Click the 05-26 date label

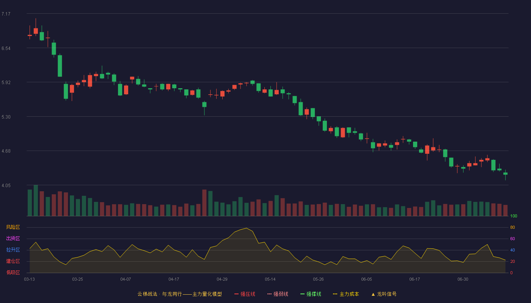coord(318,279)
